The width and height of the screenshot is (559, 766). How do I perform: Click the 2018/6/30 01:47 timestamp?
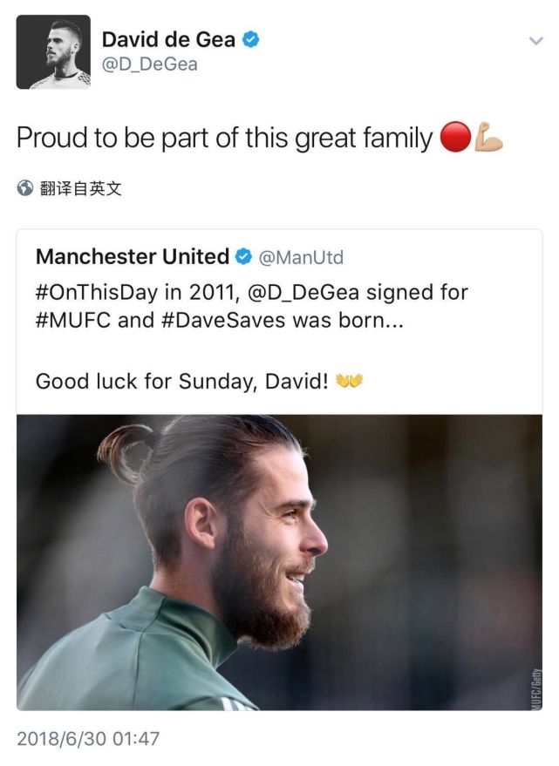tap(88, 739)
